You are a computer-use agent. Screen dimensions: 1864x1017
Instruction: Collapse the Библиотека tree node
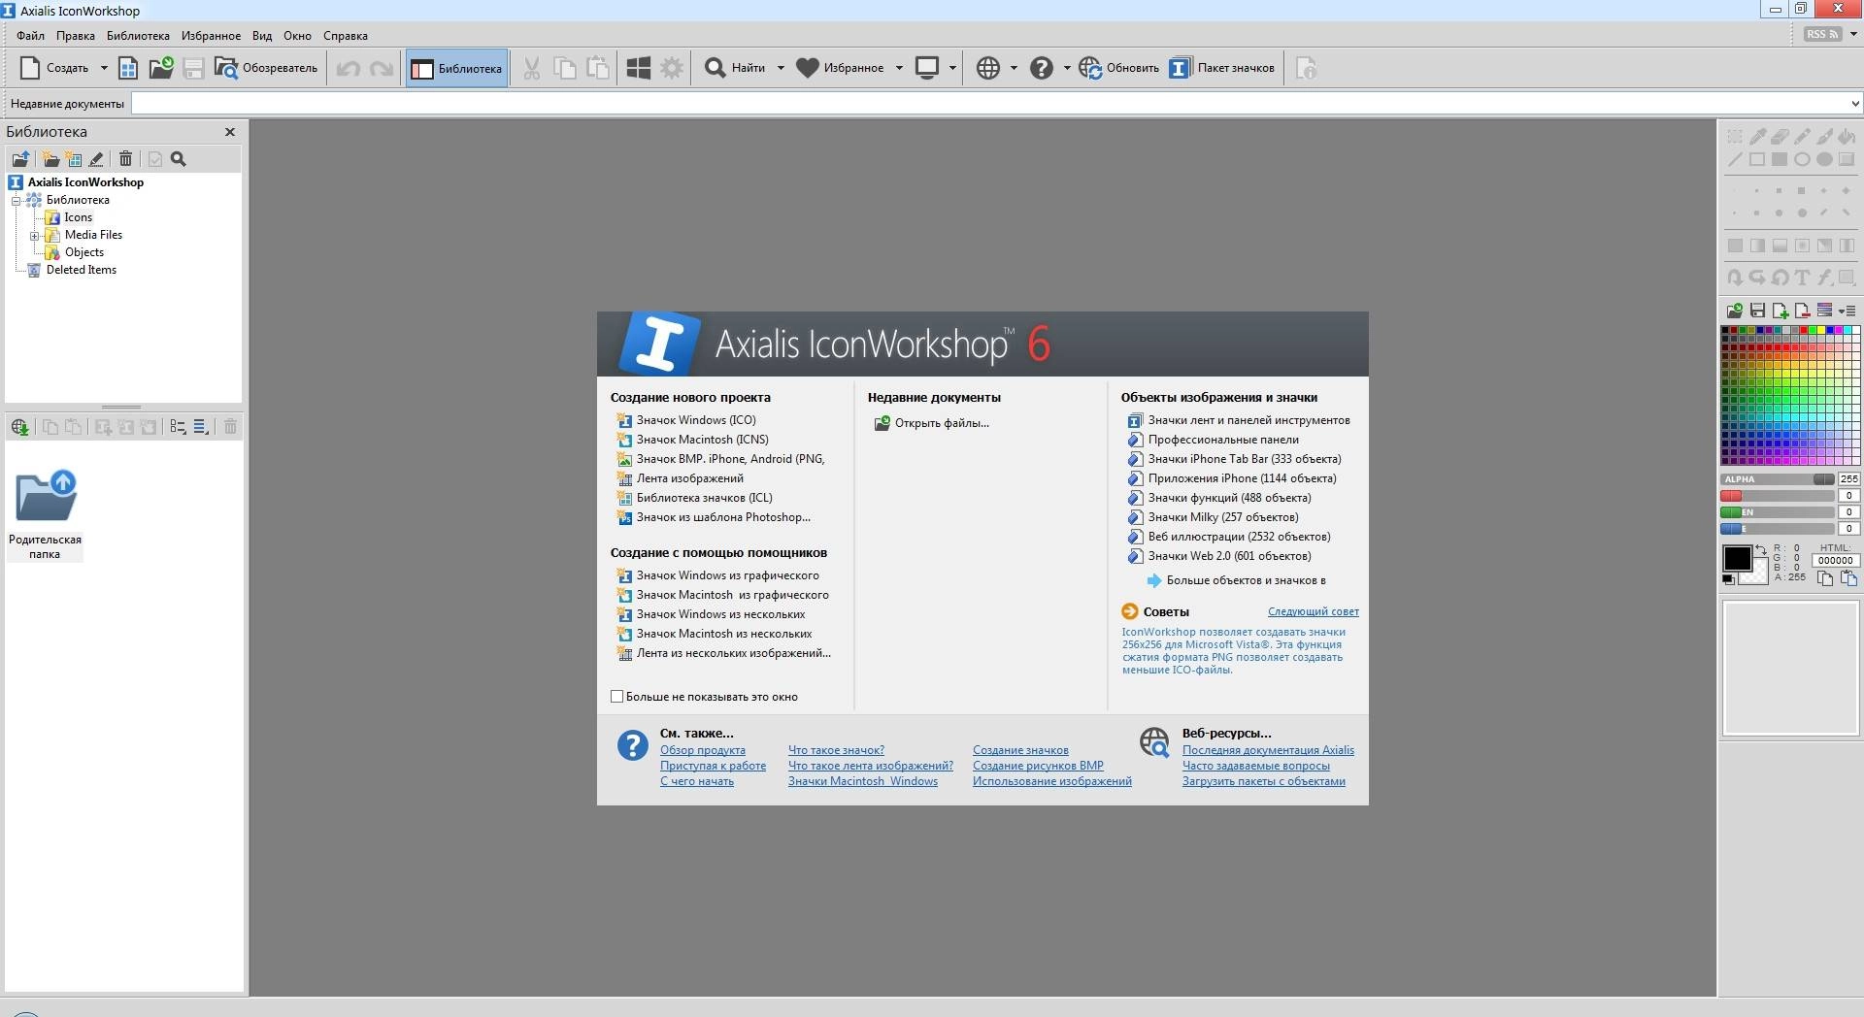point(17,201)
